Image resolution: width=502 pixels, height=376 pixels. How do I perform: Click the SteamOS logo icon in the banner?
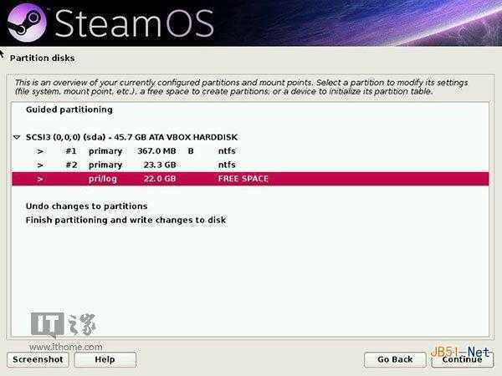(27, 23)
